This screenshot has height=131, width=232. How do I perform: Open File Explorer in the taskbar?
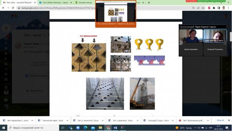(x=100, y=128)
